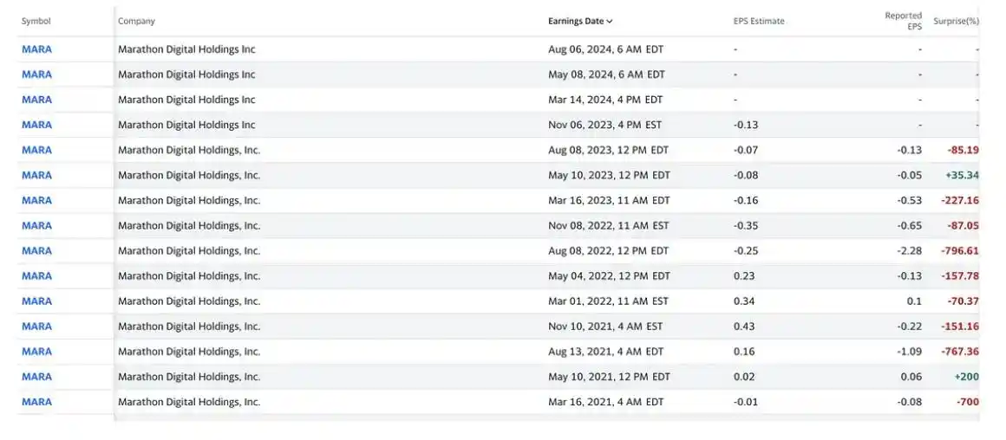The width and height of the screenshot is (1006, 440).
Task: Open MARA ticker in Mar 16, 2023 row
Action: [x=36, y=200]
